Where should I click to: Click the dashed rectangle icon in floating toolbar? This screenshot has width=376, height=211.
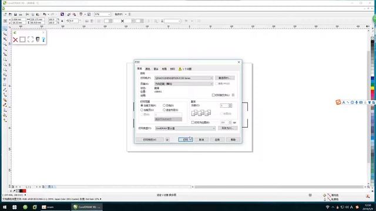(x=31, y=39)
